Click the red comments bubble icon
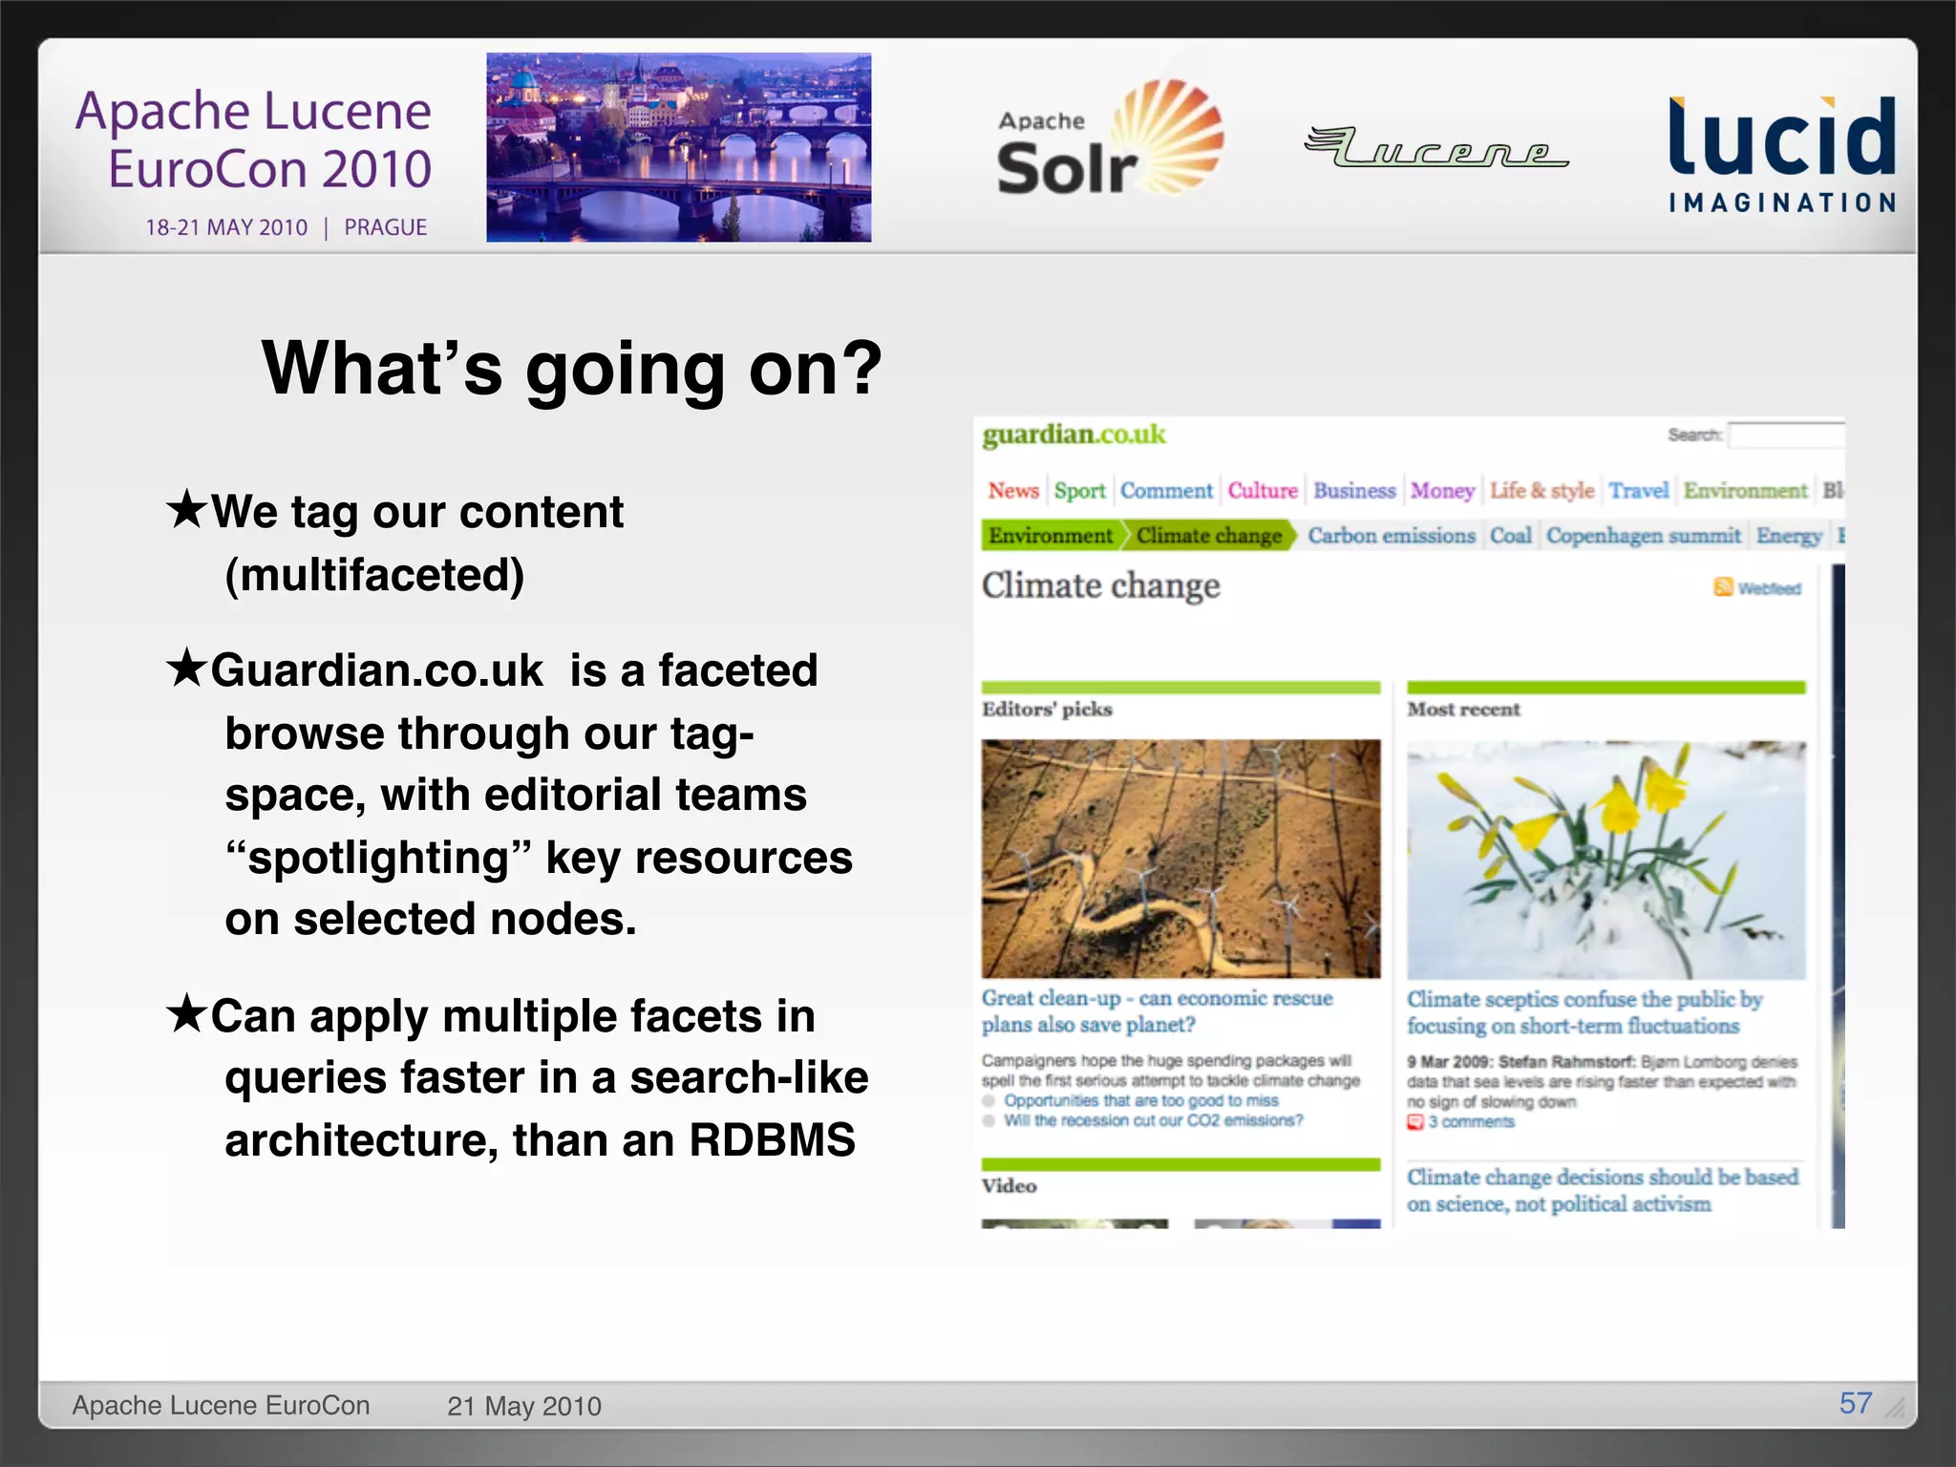 pyautogui.click(x=1414, y=1122)
